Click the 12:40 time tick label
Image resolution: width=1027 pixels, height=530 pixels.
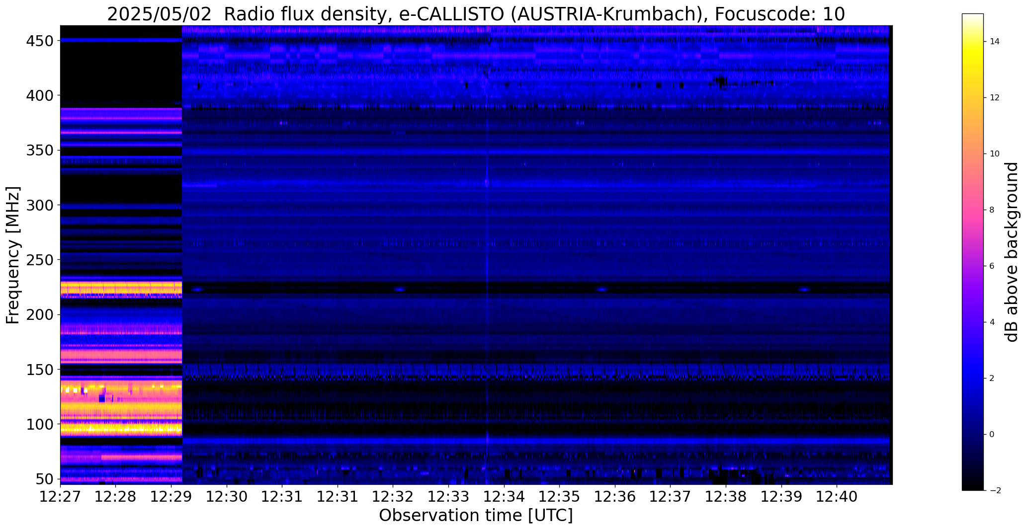[837, 496]
